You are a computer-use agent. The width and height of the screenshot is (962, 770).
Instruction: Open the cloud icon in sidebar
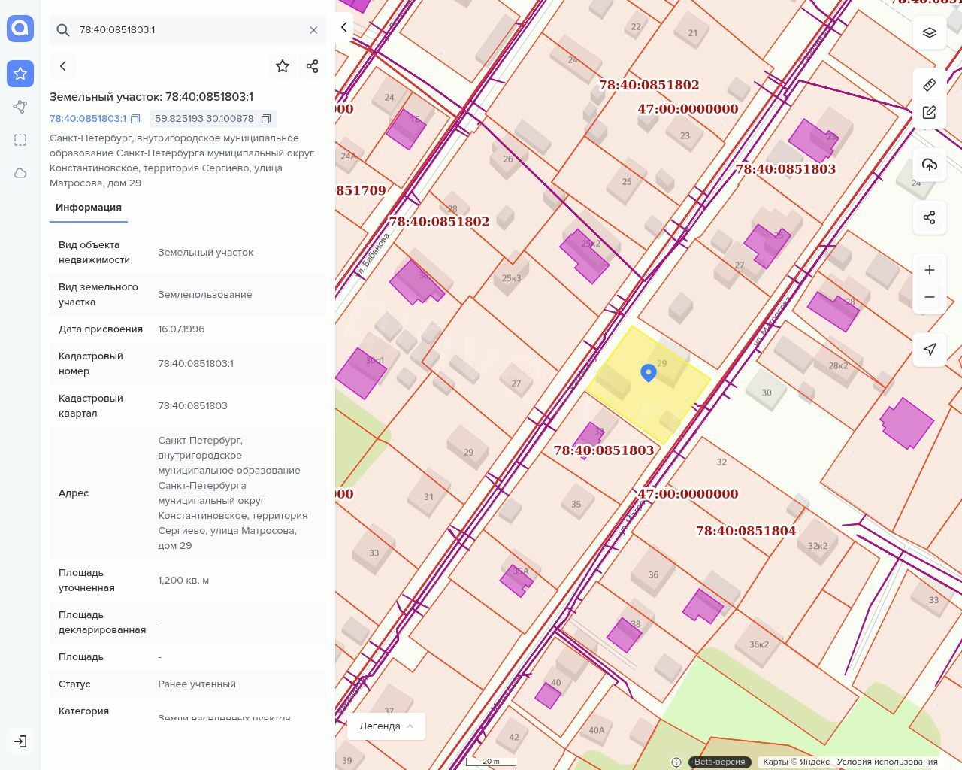pyautogui.click(x=20, y=173)
